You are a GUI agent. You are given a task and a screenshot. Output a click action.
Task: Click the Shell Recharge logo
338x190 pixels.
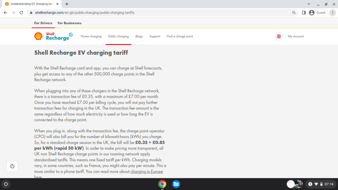coord(54,36)
